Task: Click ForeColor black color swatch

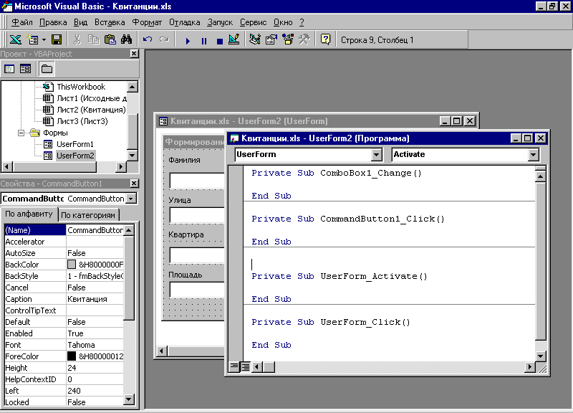Action: (x=72, y=356)
